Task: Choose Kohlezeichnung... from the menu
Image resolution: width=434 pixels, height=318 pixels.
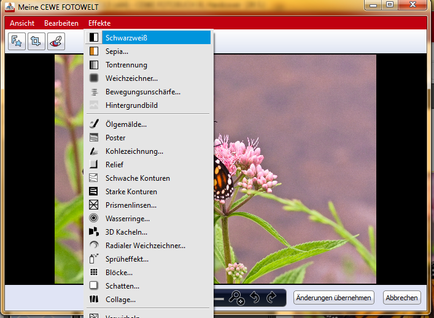Action: click(x=148, y=151)
